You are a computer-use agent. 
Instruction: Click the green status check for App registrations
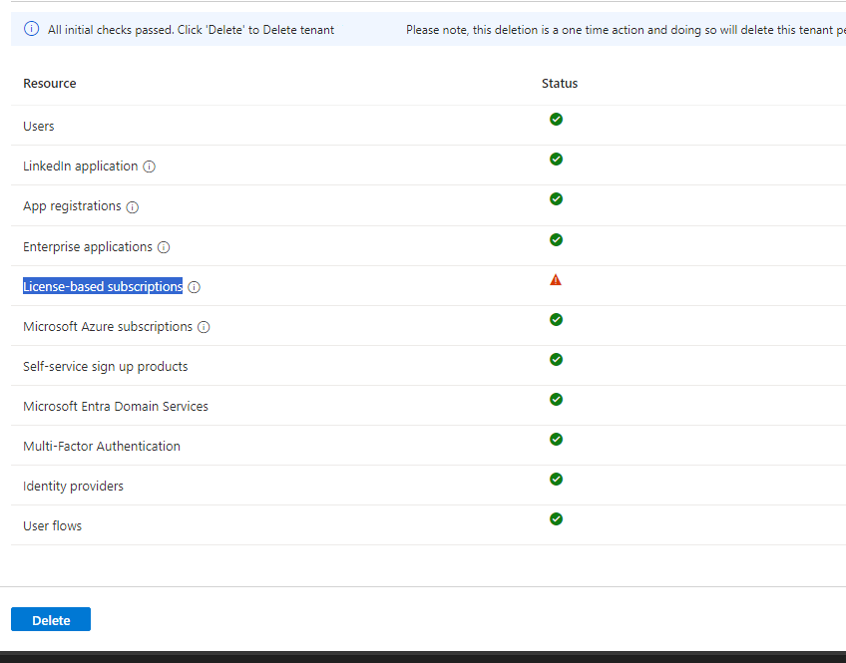point(556,198)
